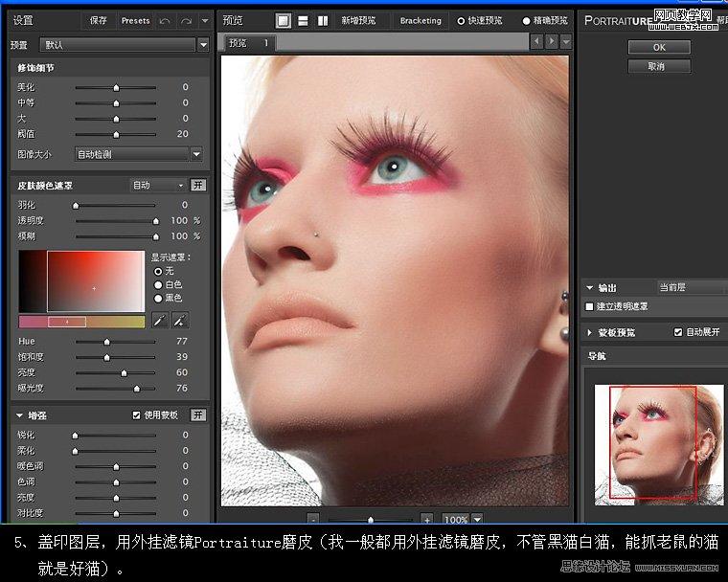728x582 pixels.
Task: Click 保存 save button in settings
Action: 98,20
